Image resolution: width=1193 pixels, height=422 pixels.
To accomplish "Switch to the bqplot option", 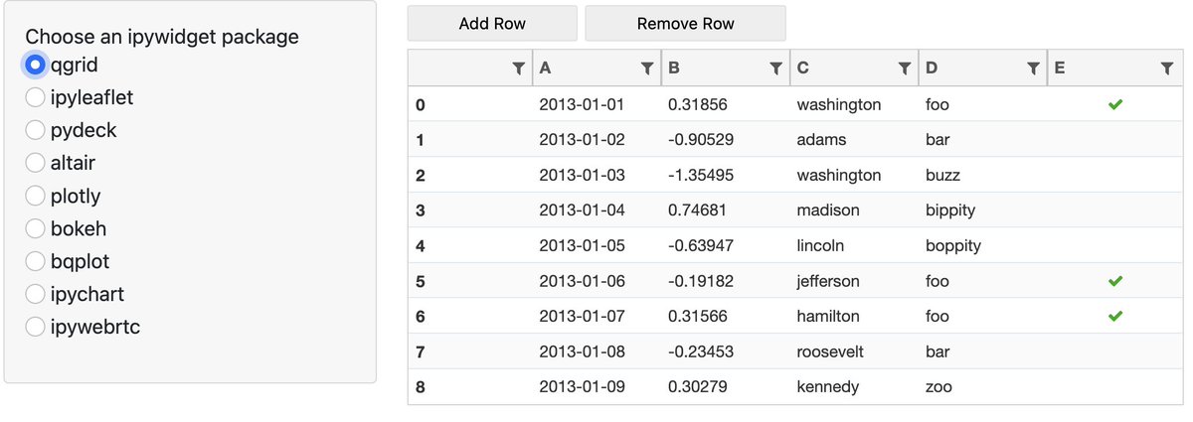I will click(35, 261).
